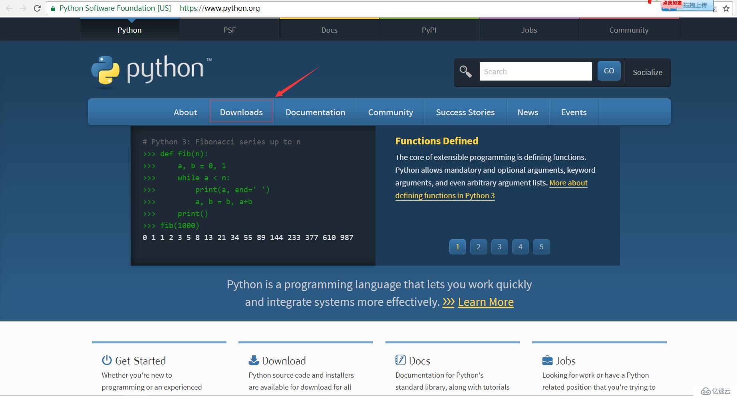Click the Fibonacci output number line
This screenshot has width=737, height=396.
point(248,237)
